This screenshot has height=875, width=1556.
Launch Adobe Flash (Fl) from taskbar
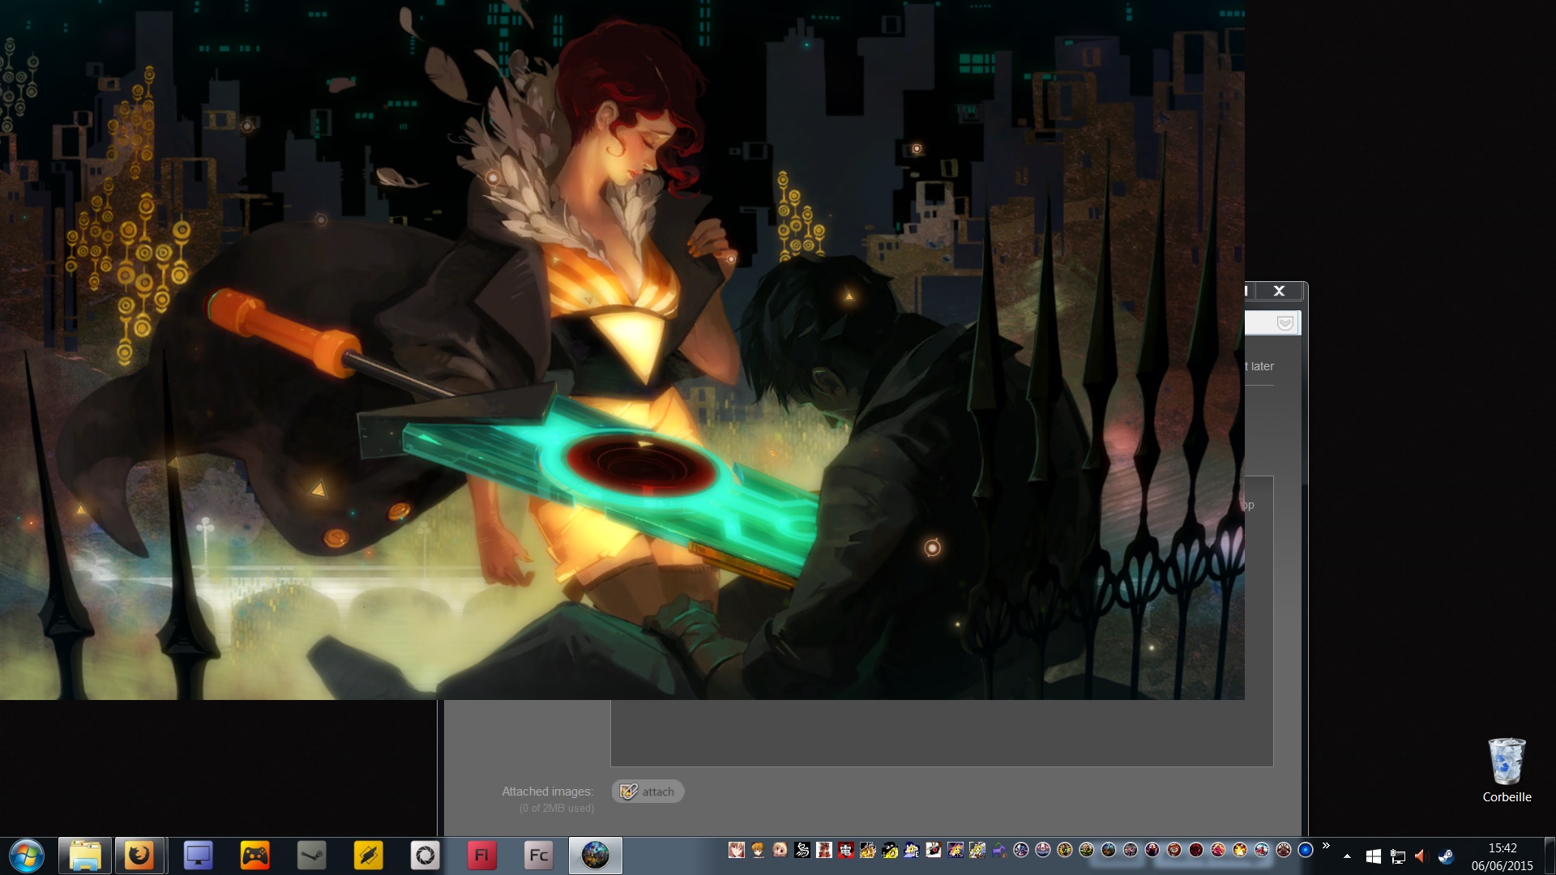(x=481, y=856)
